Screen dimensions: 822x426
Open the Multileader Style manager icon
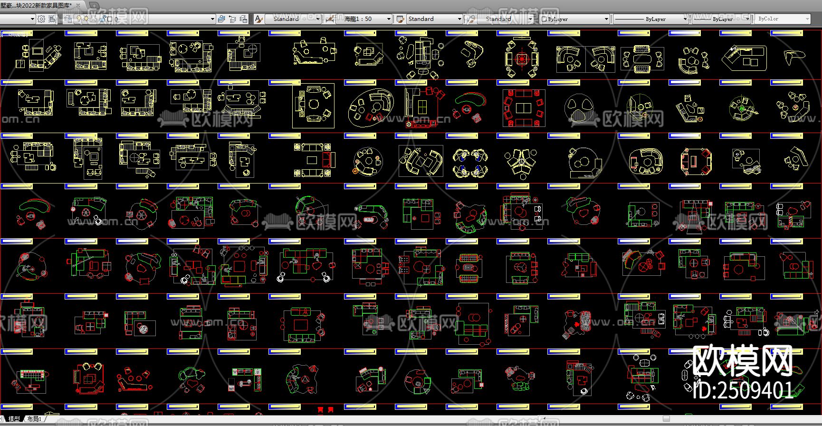click(x=471, y=19)
